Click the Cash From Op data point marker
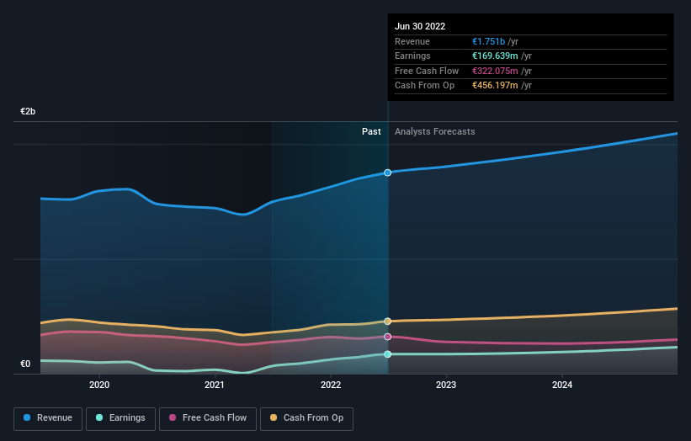The height and width of the screenshot is (441, 691). coord(387,321)
